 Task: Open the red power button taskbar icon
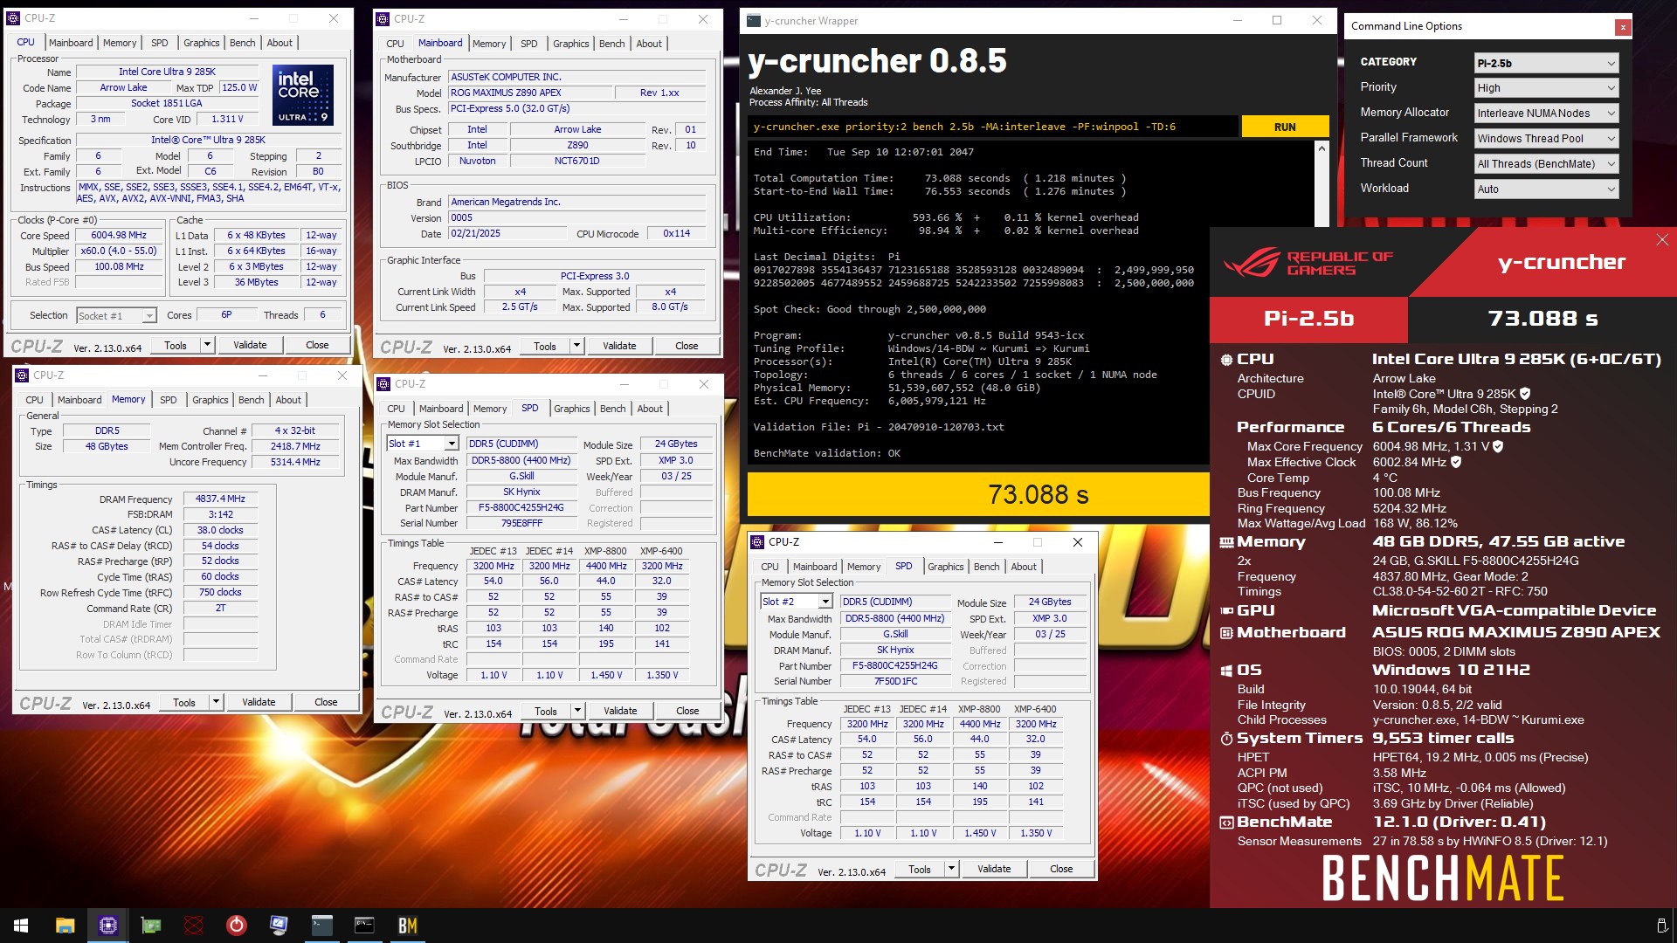pos(236,926)
